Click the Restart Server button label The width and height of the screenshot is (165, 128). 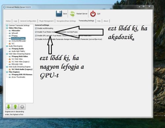click(x=82, y=14)
